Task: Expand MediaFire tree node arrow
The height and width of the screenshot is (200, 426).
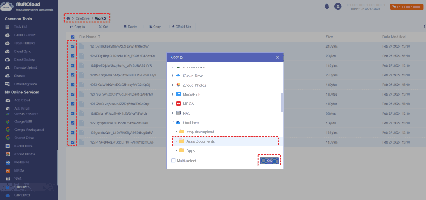Action: [173, 94]
